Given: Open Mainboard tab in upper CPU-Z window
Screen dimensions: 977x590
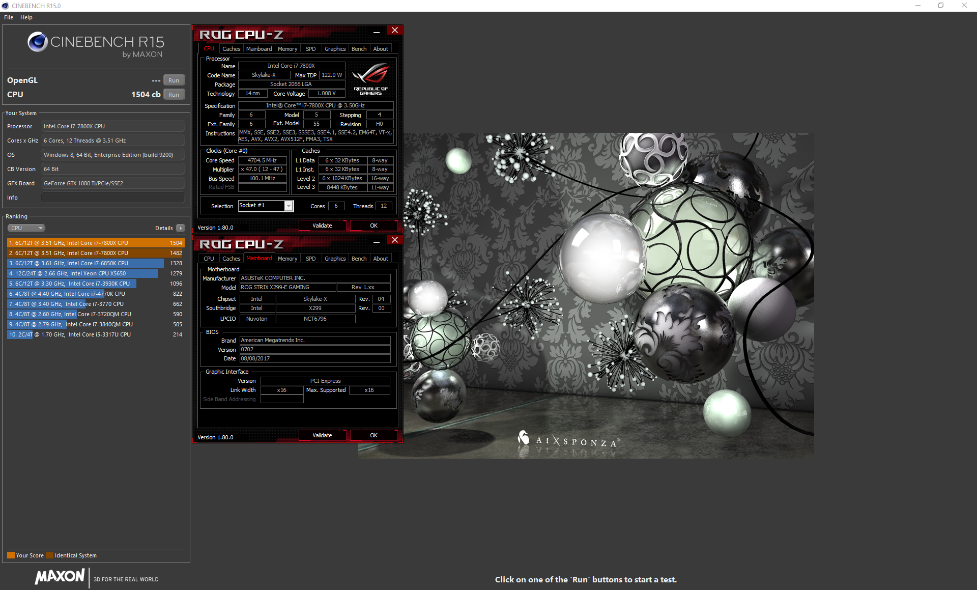Looking at the screenshot, I should coord(259,49).
